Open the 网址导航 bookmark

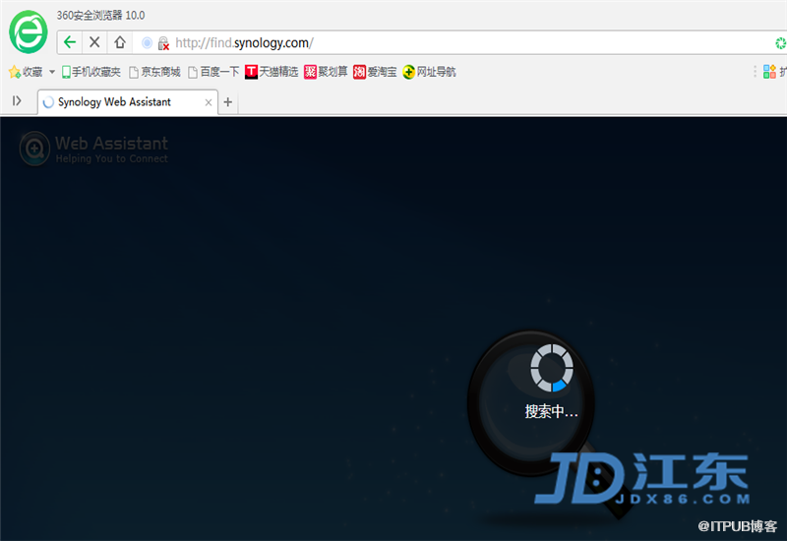click(430, 72)
